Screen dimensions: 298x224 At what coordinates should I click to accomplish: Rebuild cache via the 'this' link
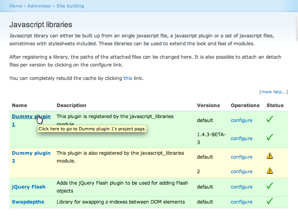[128, 78]
